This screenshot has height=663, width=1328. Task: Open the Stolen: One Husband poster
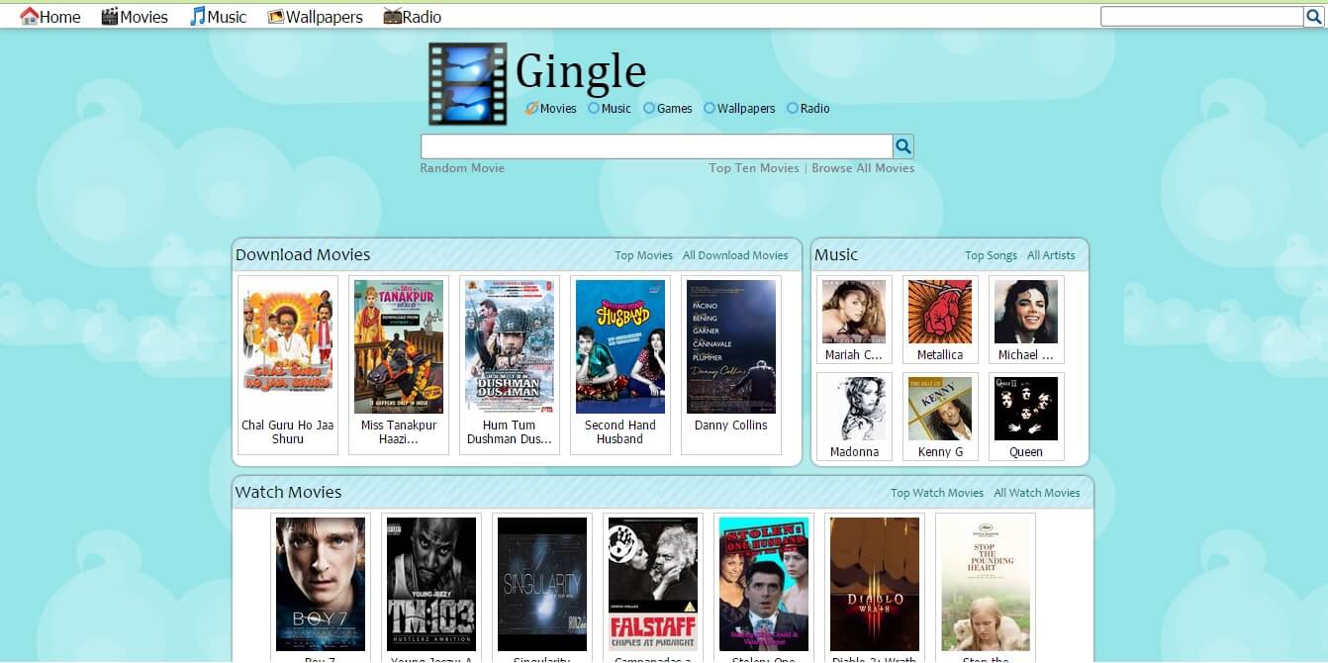(764, 584)
